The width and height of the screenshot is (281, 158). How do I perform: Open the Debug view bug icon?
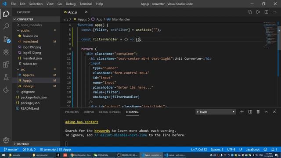click(x=6, y=52)
